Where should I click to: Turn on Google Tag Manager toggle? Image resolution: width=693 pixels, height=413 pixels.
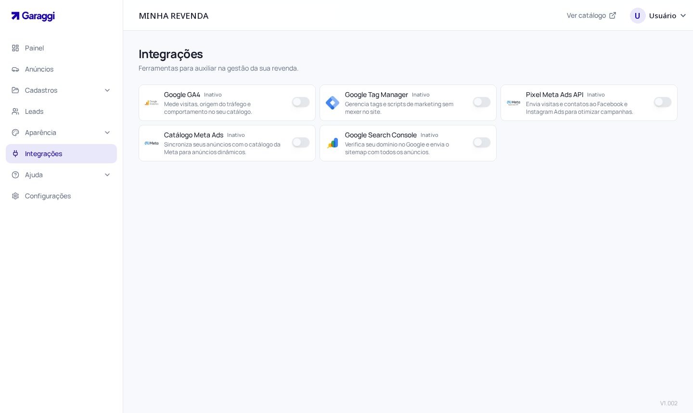[x=482, y=102]
